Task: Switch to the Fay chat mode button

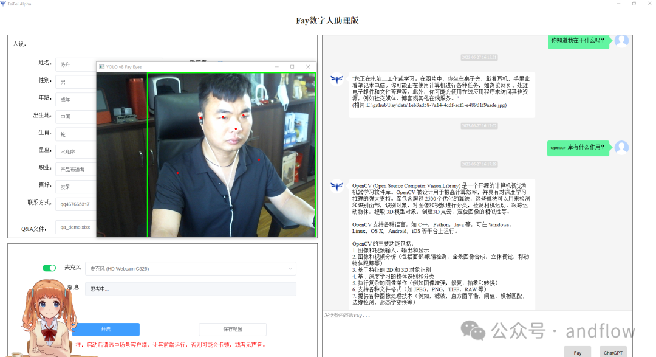Action: pyautogui.click(x=578, y=352)
